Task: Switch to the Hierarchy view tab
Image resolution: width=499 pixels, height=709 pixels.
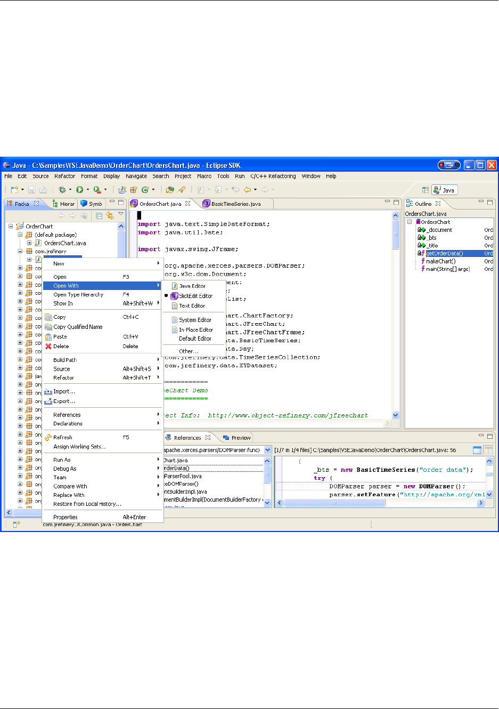Action: tap(64, 204)
